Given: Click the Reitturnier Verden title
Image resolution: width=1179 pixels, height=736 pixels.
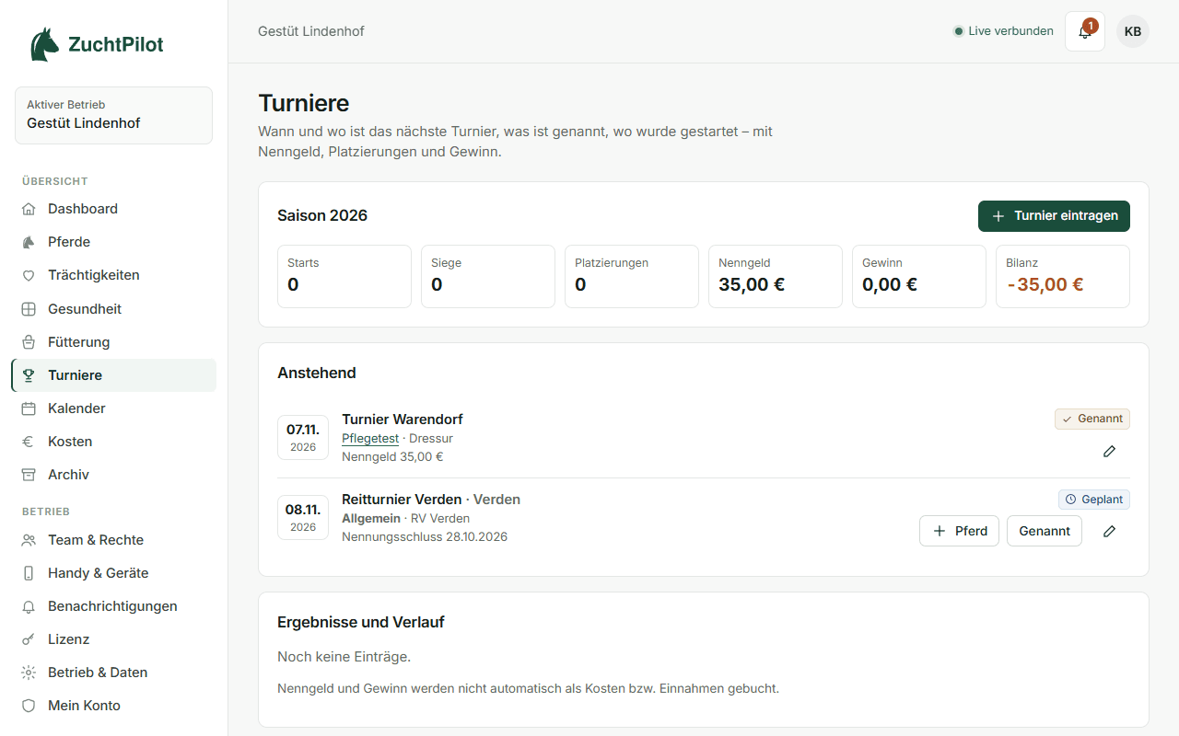Looking at the screenshot, I should point(402,500).
